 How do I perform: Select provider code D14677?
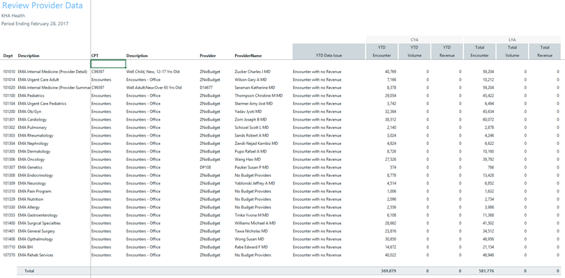pos(206,88)
